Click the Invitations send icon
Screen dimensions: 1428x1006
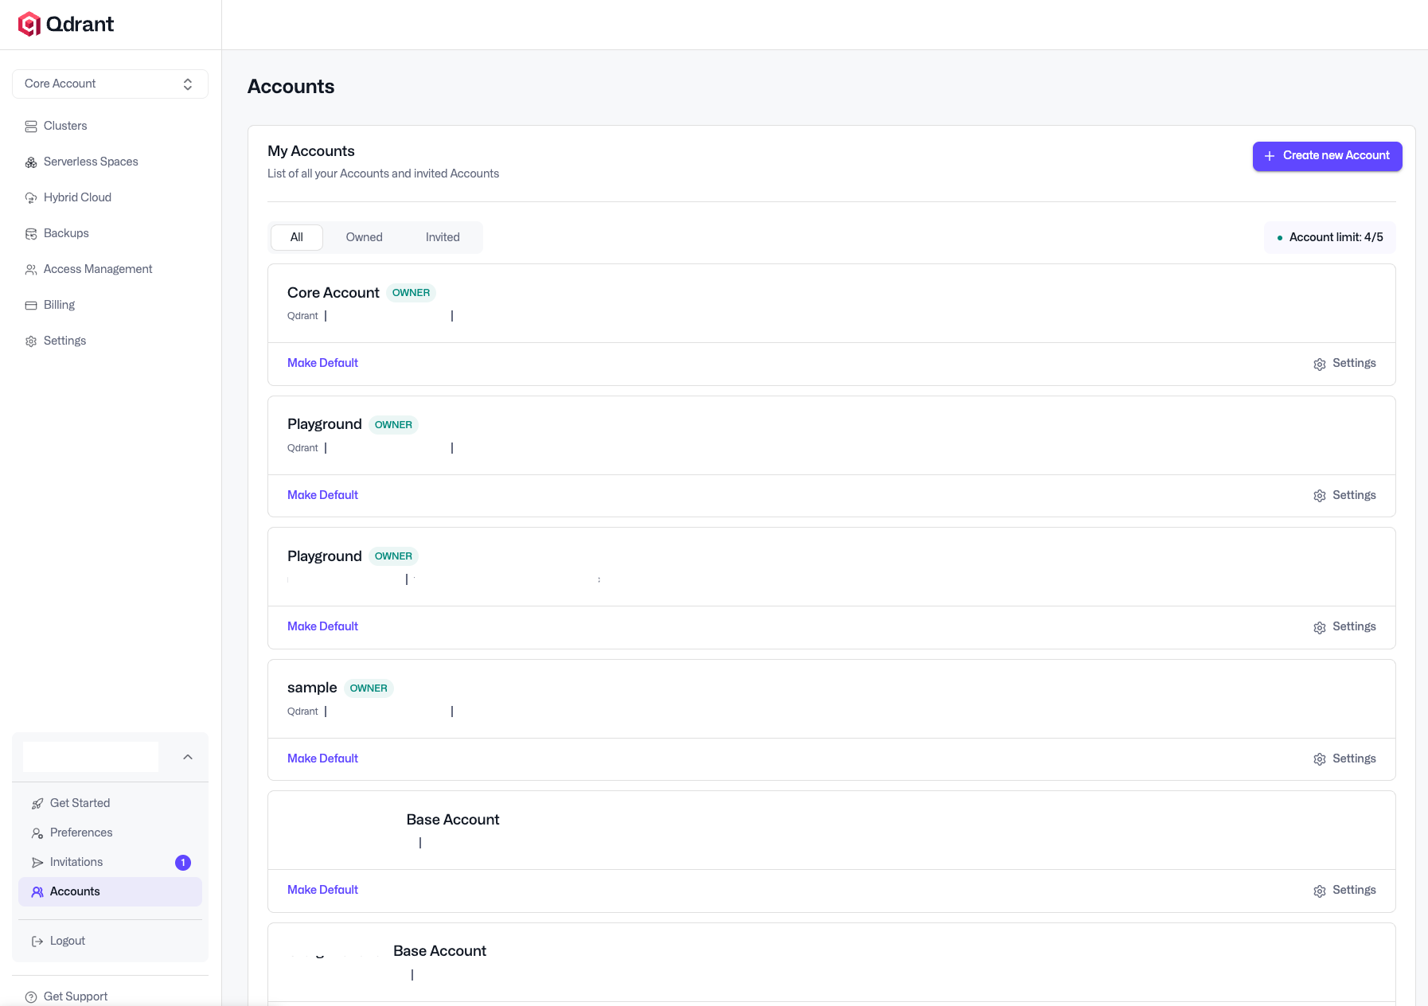click(x=37, y=863)
